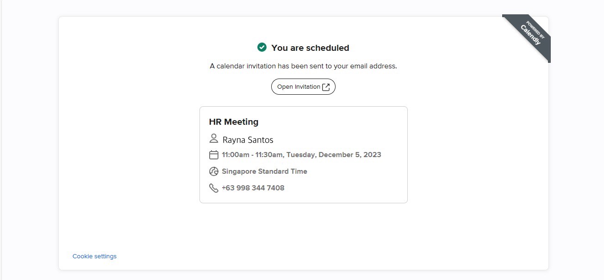Click the small "POWERED BY" ribbon text
The height and width of the screenshot is (280, 604).
pyautogui.click(x=536, y=30)
